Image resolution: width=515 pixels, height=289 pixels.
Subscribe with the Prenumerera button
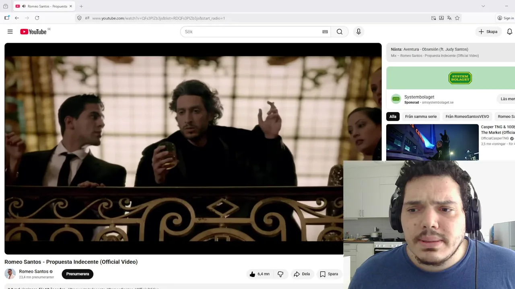78,274
